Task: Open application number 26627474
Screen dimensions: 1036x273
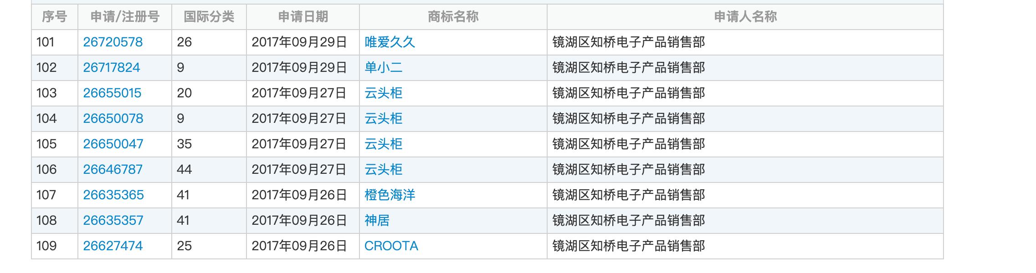Action: [x=113, y=246]
